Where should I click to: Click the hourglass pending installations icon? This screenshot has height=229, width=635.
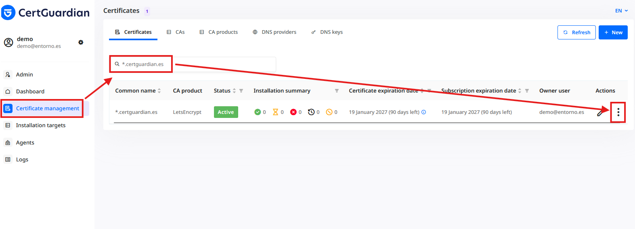pos(275,112)
